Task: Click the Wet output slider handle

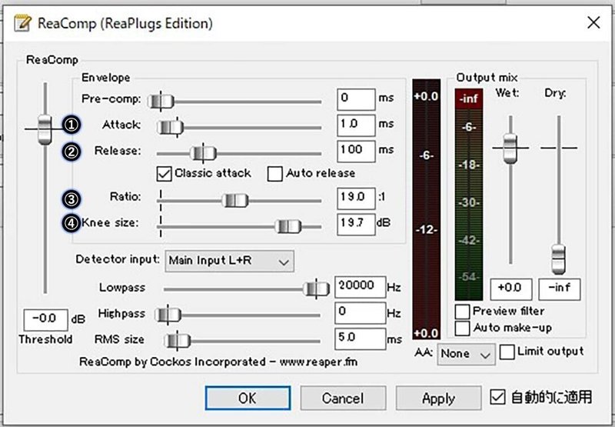Action: click(x=510, y=148)
